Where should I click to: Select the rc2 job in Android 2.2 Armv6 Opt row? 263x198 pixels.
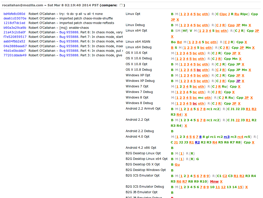point(216,109)
